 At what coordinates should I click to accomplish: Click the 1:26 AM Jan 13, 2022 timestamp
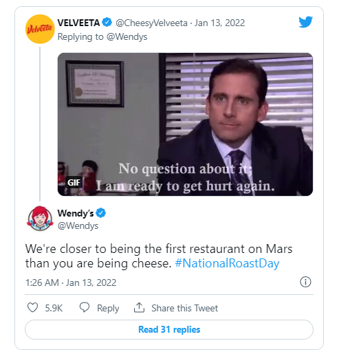[x=71, y=283]
